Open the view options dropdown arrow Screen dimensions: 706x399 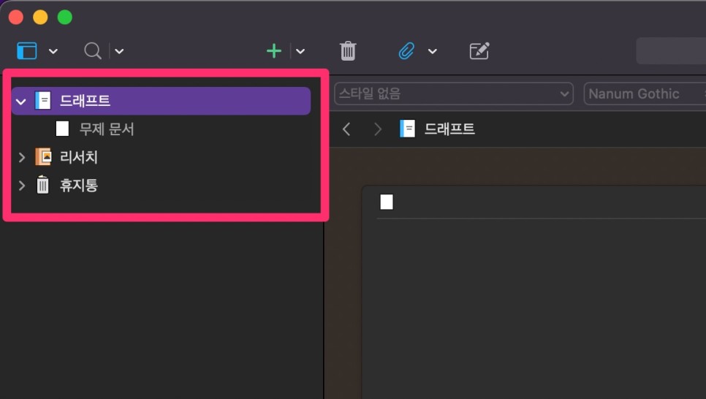click(53, 51)
